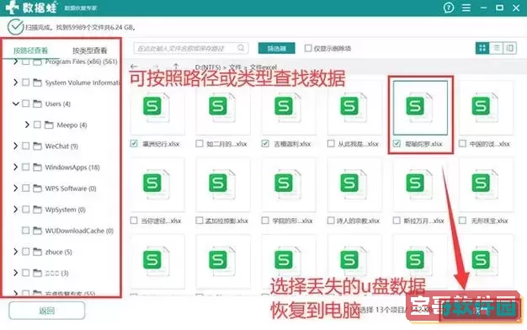Go back with the left arrow
Screen dimensions: 527x330
[134, 67]
